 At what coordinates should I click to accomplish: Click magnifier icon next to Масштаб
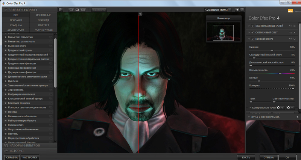pyautogui.click(x=206, y=10)
